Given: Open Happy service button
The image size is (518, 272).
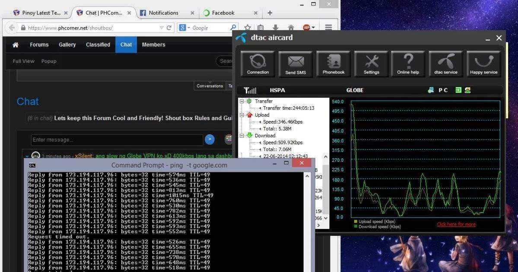Looking at the screenshot, I should pos(483,64).
